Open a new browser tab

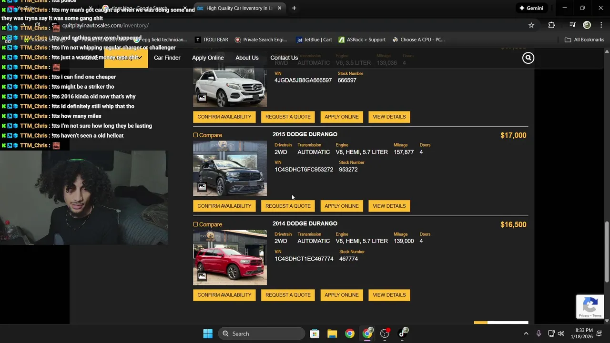(294, 8)
